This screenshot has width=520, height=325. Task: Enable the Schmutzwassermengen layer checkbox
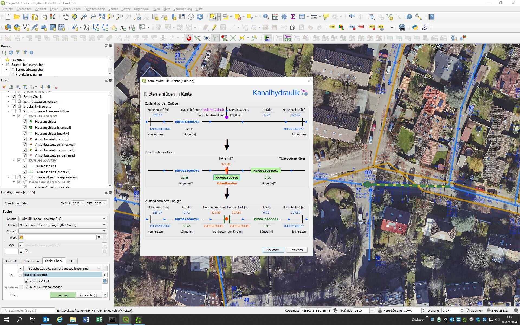click(14, 101)
